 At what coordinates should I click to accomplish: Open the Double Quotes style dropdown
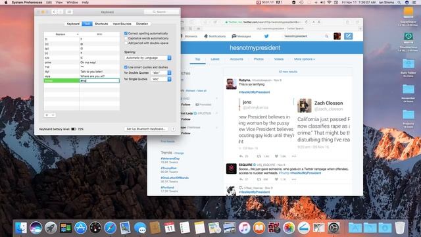[161, 73]
